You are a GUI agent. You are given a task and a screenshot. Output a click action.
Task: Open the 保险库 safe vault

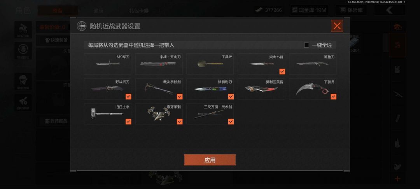351,10
